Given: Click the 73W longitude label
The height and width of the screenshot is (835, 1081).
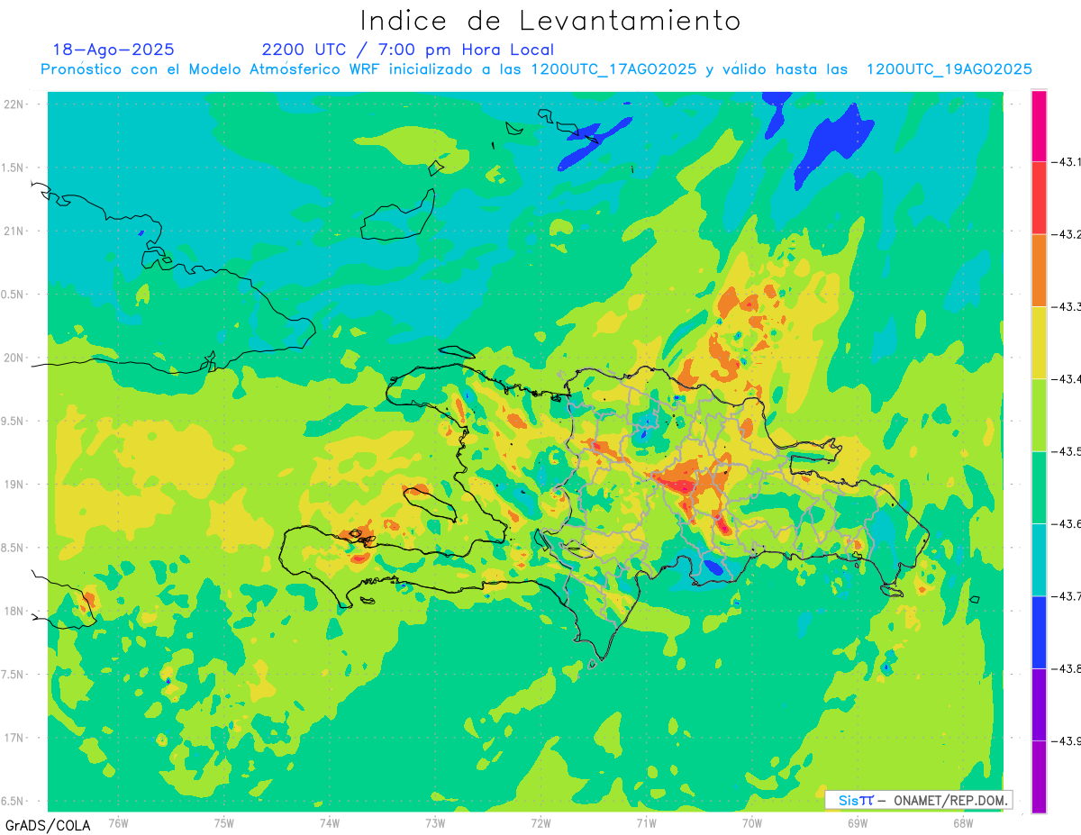Looking at the screenshot, I should click(x=435, y=822).
